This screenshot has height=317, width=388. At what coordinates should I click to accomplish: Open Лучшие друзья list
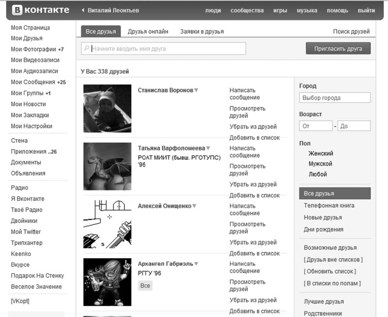click(324, 301)
